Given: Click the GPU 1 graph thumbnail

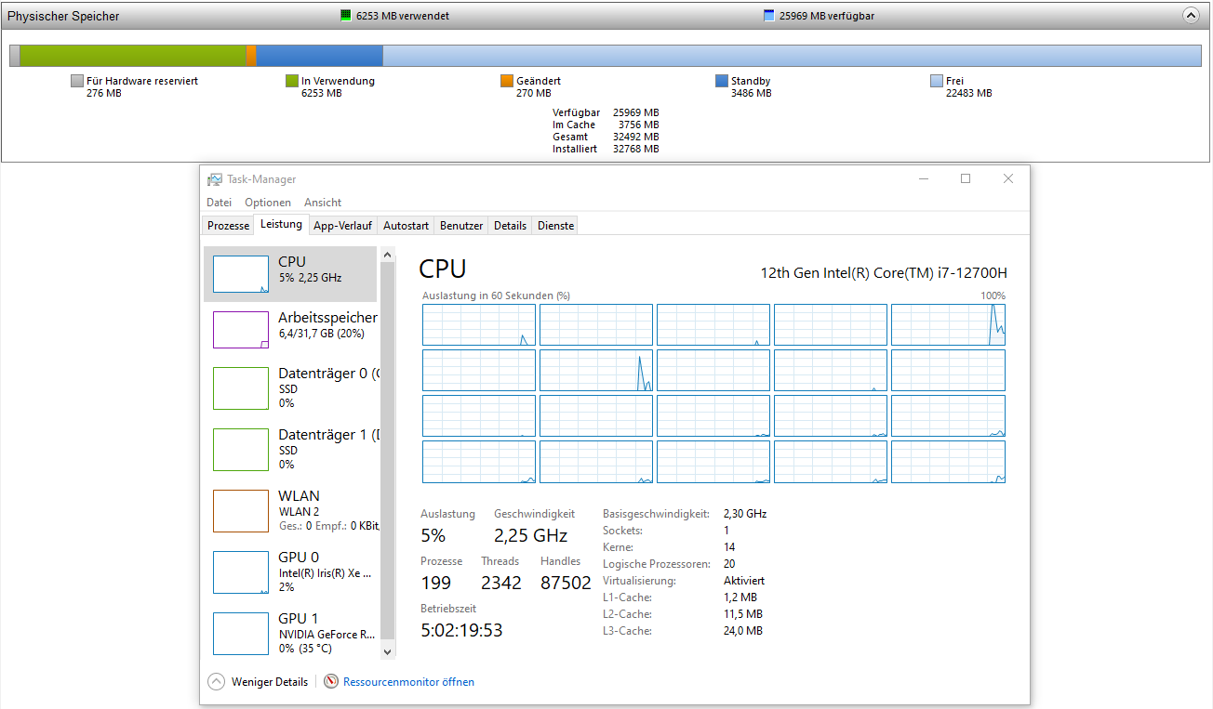Looking at the screenshot, I should click(x=241, y=634).
